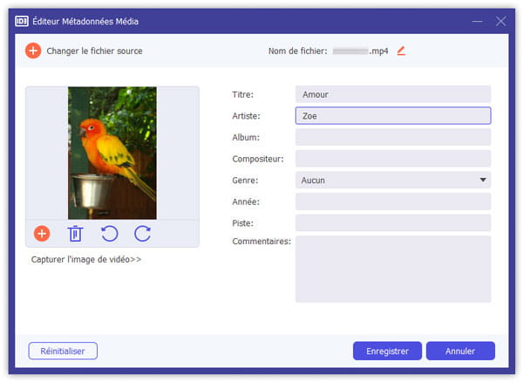The width and height of the screenshot is (523, 382).
Task: Rotate the cover image clockwise
Action: 142,233
